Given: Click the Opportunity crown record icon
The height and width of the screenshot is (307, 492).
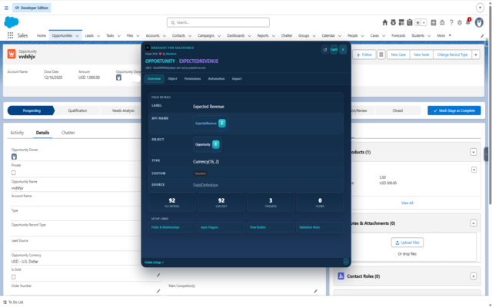Looking at the screenshot, I should click(x=12, y=54).
